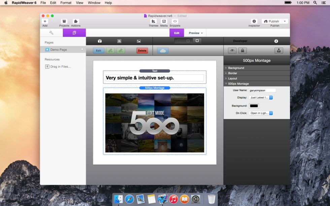Click the red Delete button
The image size is (330, 206).
point(142,51)
